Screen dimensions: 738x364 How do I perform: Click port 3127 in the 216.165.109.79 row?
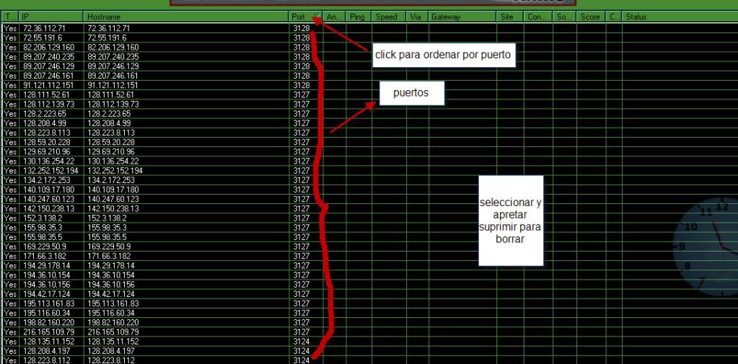[x=302, y=332]
